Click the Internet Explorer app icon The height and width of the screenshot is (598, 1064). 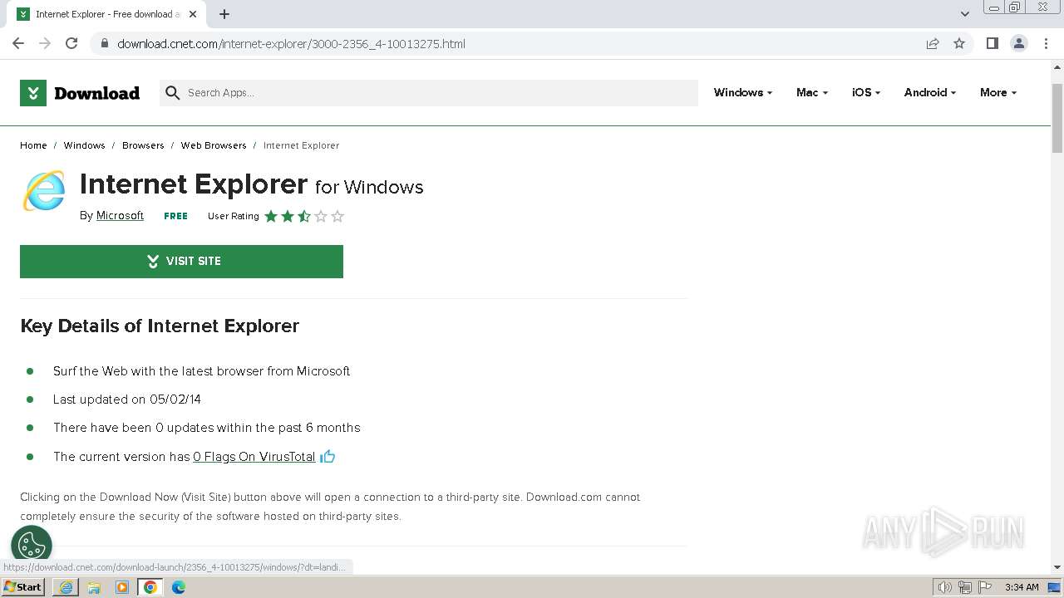click(43, 191)
